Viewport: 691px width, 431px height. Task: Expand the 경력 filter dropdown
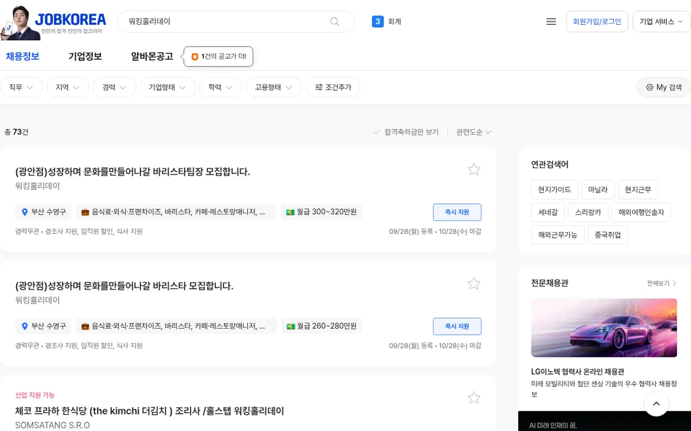coord(115,87)
